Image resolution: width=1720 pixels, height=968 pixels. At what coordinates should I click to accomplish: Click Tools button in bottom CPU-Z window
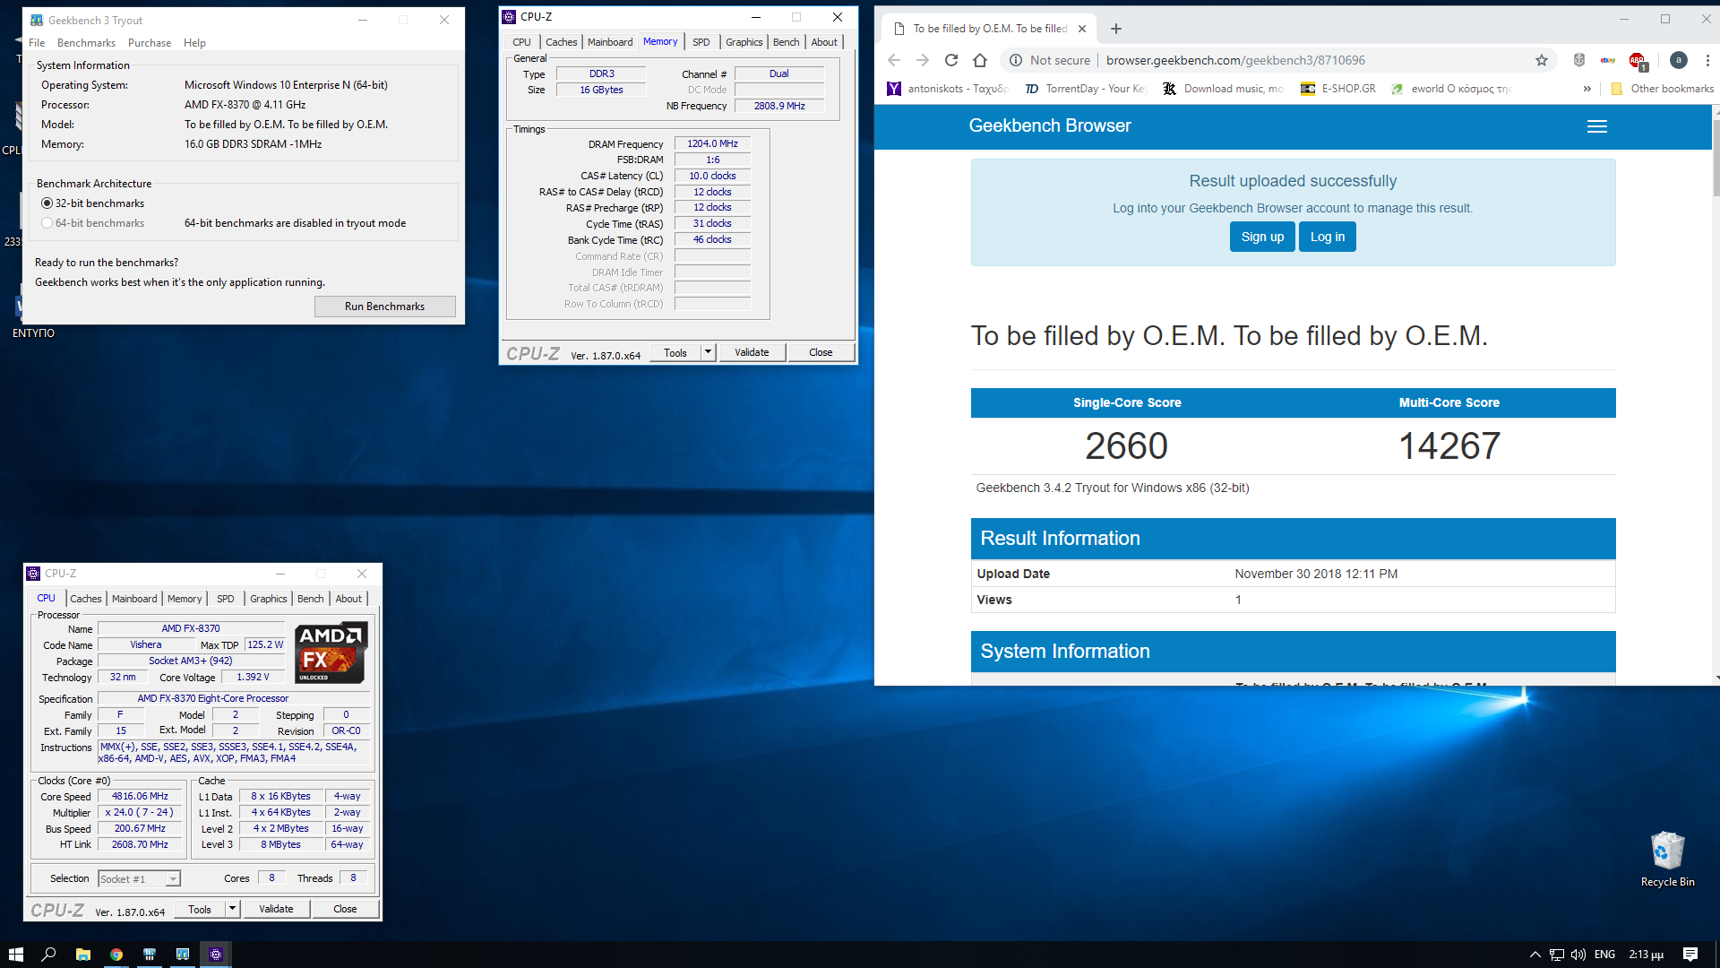point(200,909)
